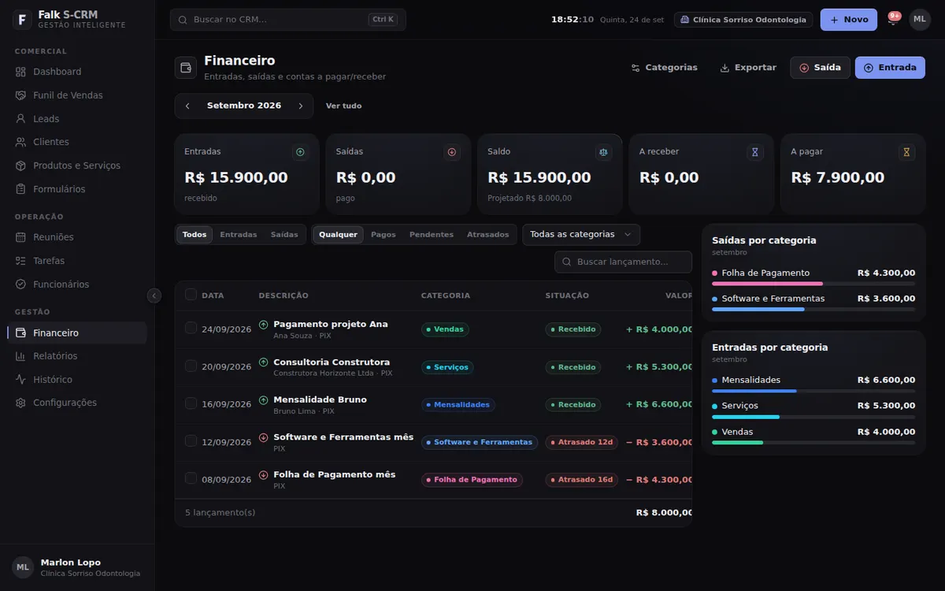Click the Histórico activity icon

pyautogui.click(x=20, y=380)
